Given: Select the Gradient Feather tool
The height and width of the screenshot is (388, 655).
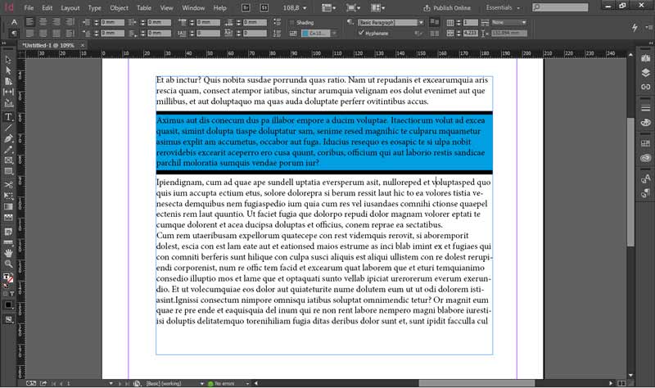Looking at the screenshot, I should tap(8, 217).
